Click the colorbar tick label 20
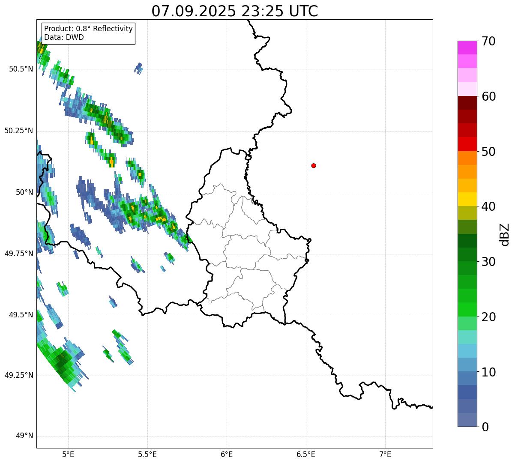This screenshot has width=515, height=463. (x=488, y=317)
